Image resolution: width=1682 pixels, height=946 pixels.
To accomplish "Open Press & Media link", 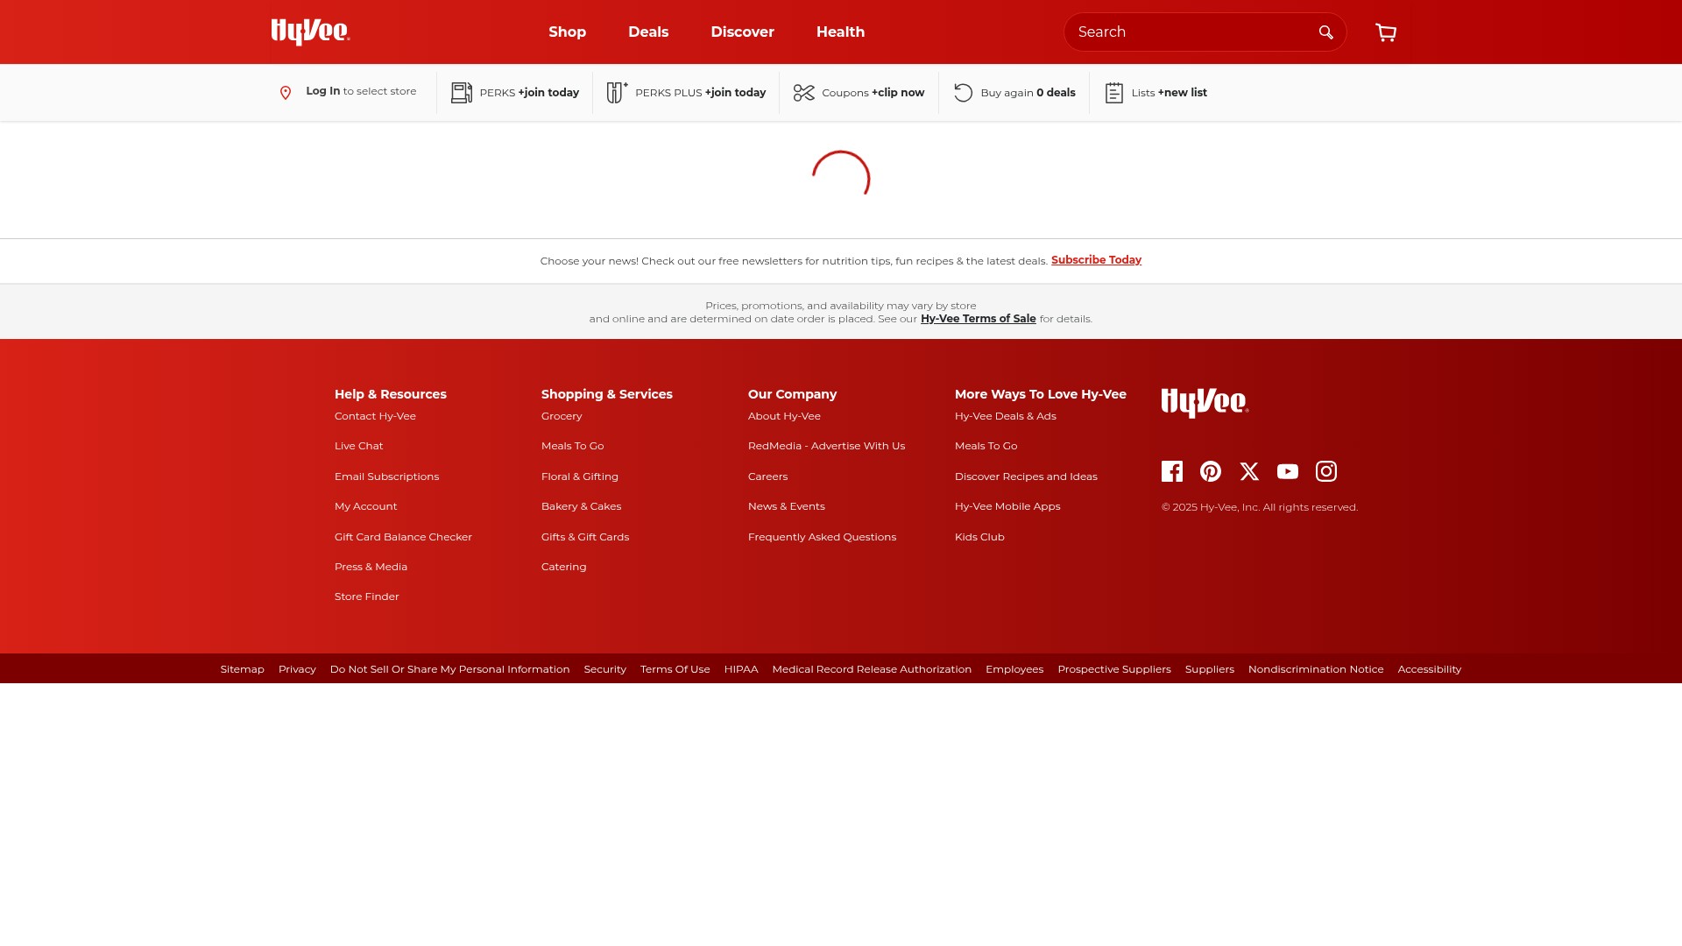I will [x=371, y=567].
